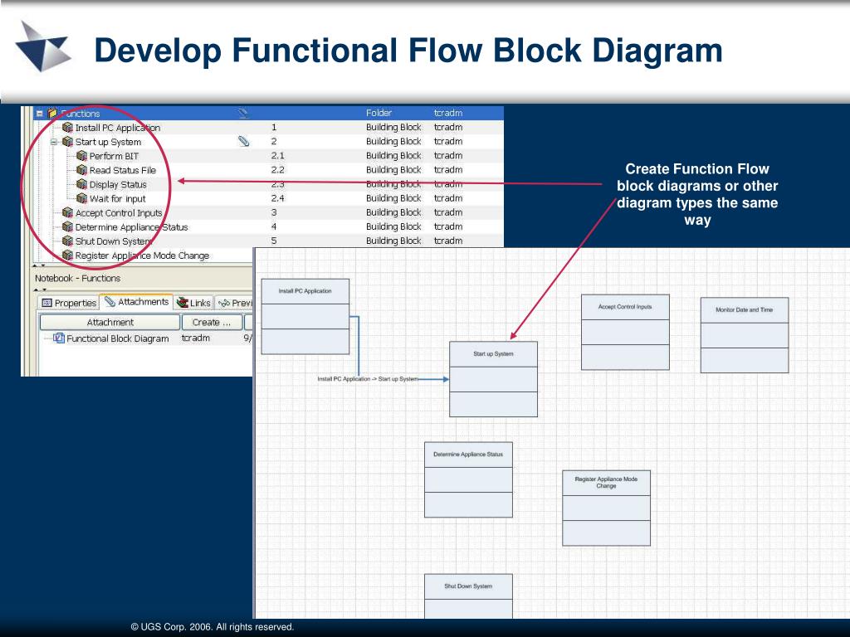Click the Perform BIT block icon
Screen dimensions: 850x637
click(81, 155)
